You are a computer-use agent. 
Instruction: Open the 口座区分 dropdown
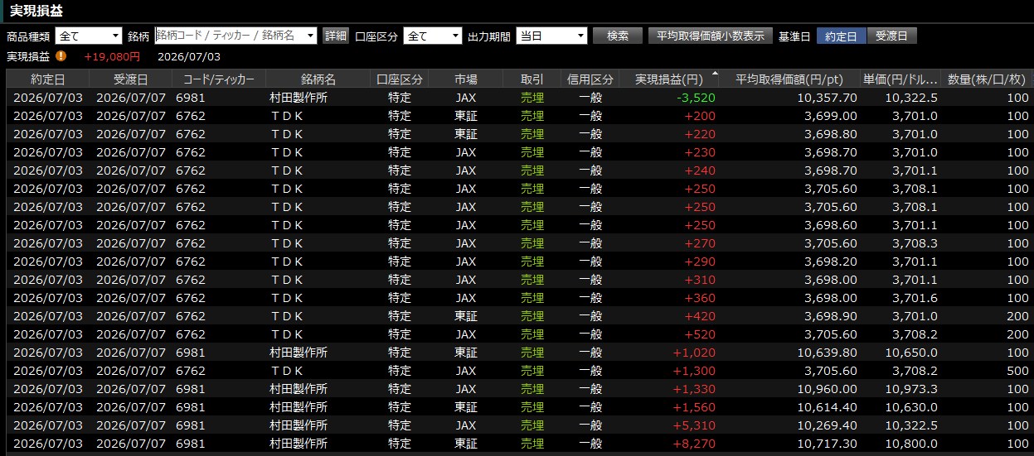pos(433,36)
